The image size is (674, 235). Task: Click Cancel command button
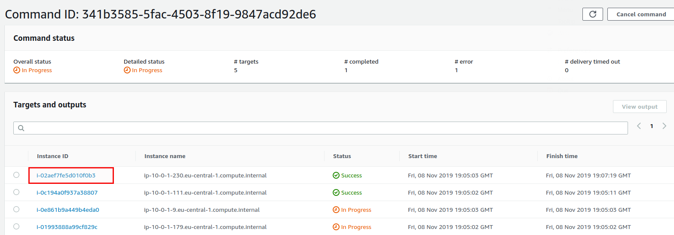641,14
